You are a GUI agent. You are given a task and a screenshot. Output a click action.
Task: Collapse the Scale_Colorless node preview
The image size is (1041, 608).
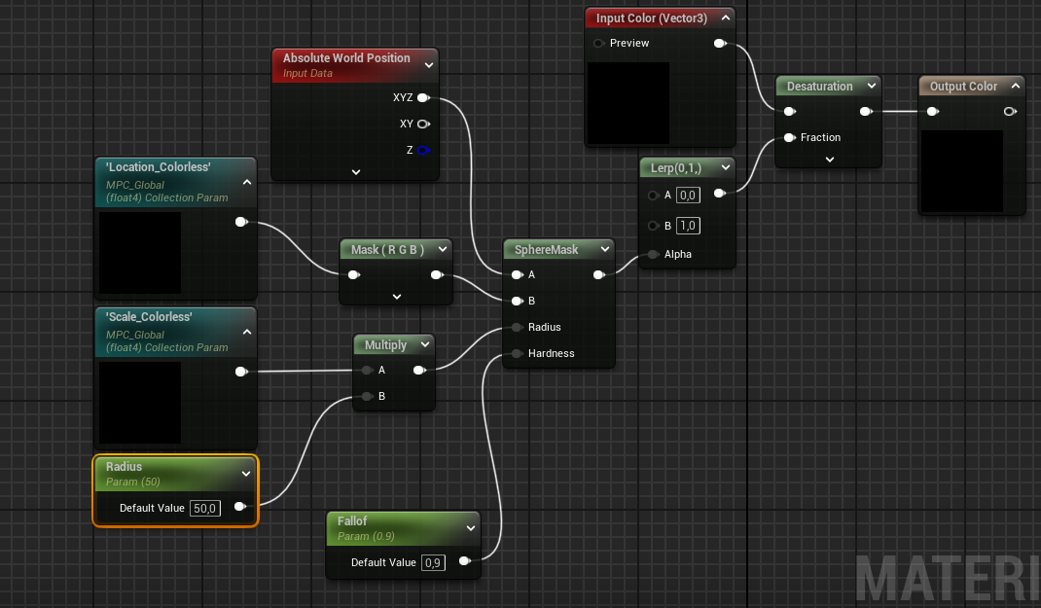247,332
